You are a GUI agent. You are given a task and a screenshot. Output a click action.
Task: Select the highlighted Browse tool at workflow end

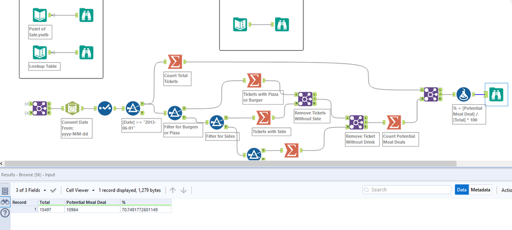pos(496,94)
